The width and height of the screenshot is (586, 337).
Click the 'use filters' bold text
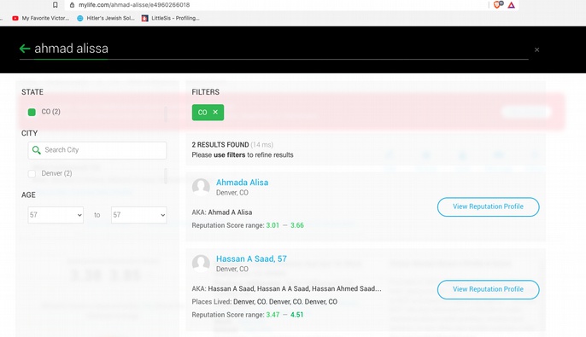(x=230, y=155)
